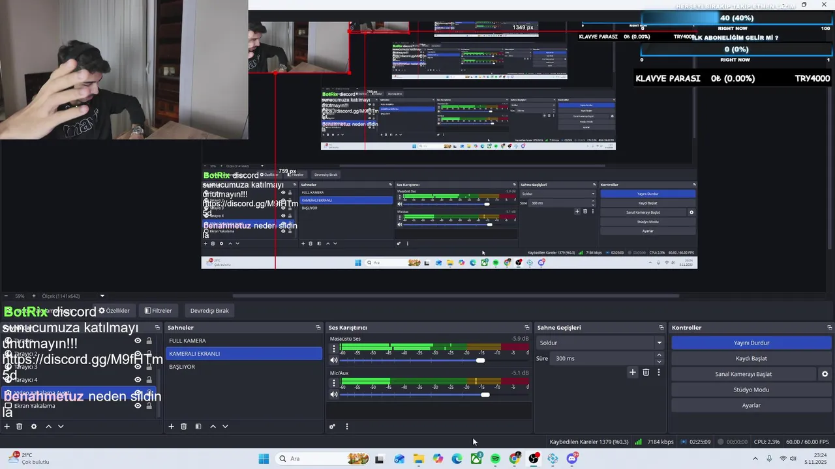
Task: Select the FULL KAMERA scene
Action: click(x=244, y=341)
